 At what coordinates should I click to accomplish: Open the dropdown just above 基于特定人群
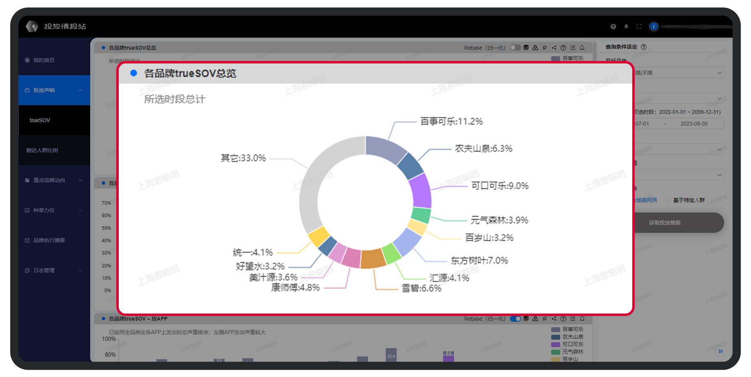[x=679, y=175]
